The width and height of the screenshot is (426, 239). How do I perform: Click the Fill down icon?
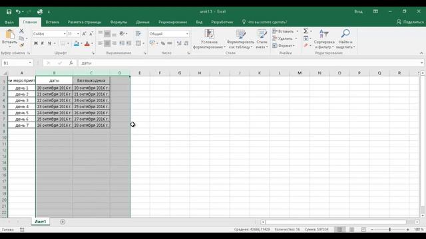306,39
